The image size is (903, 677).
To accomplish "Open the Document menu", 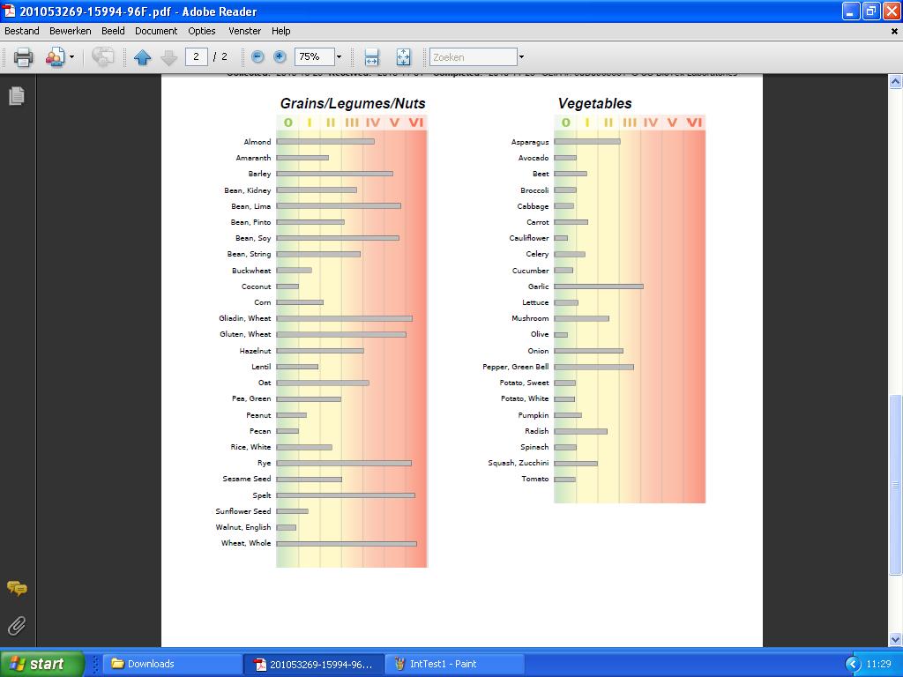I will click(156, 31).
